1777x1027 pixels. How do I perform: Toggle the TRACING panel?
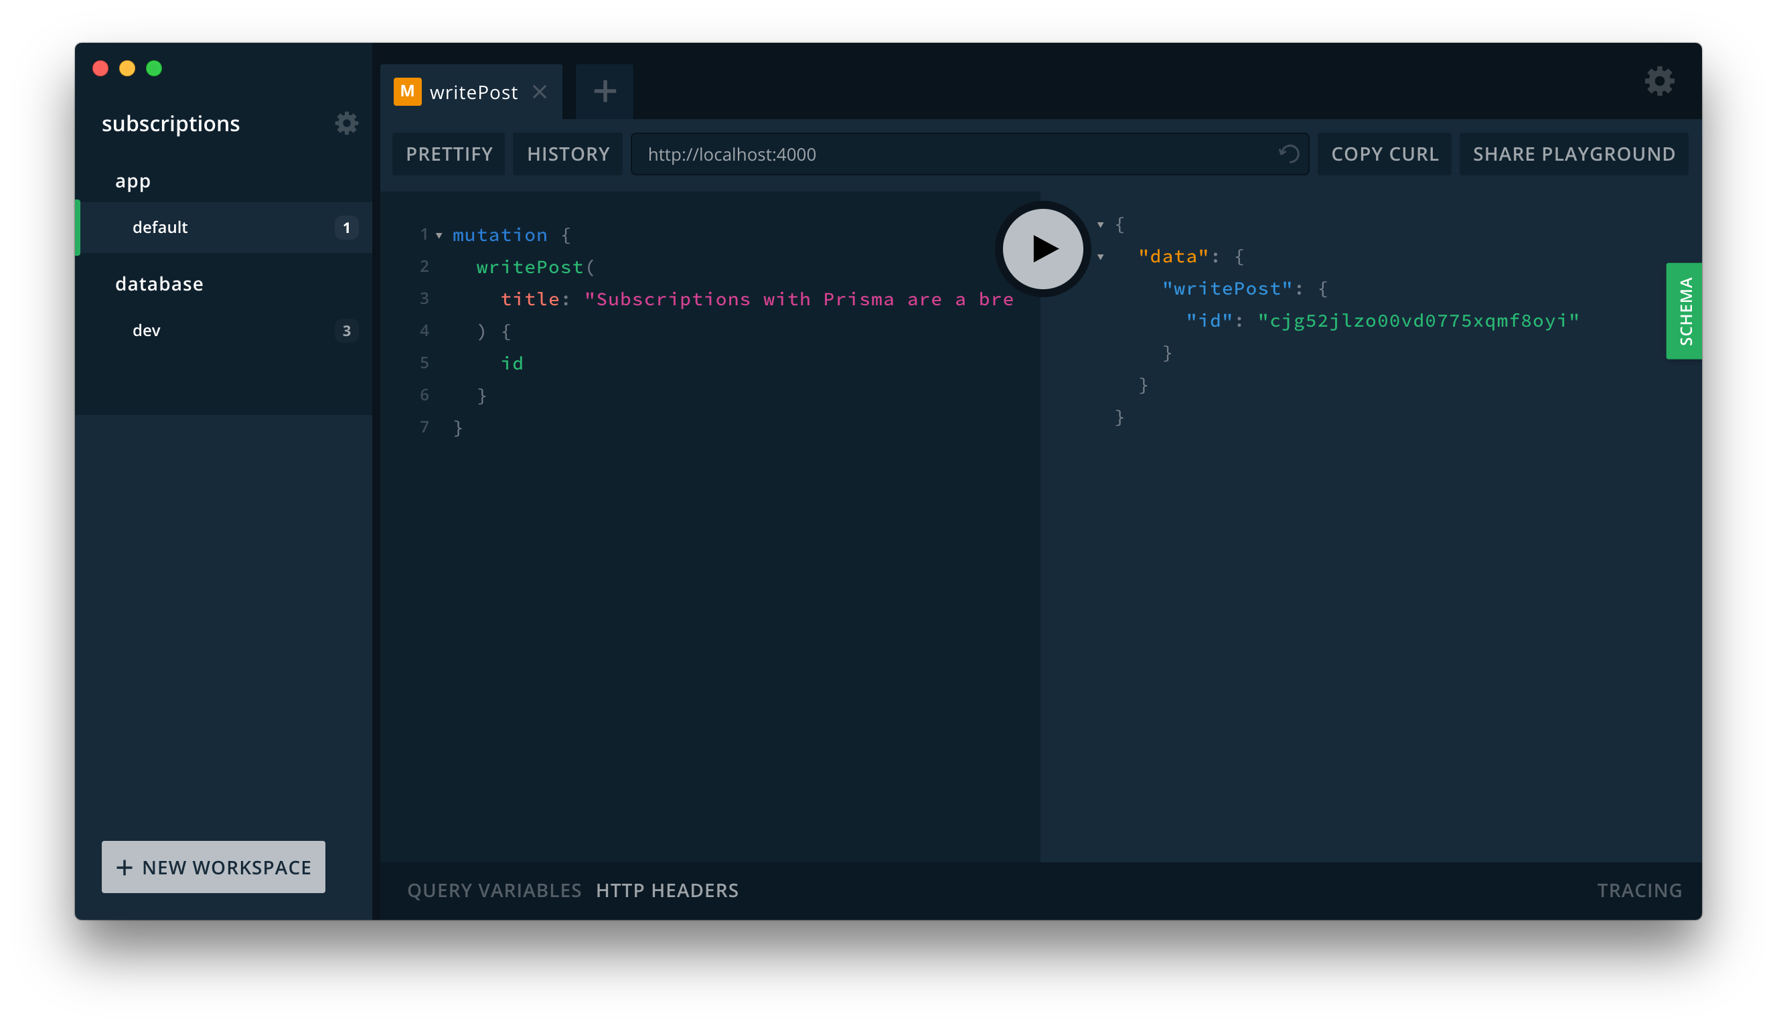click(x=1639, y=890)
